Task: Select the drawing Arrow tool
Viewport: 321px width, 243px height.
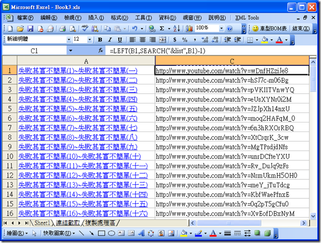Action: coord(91,233)
